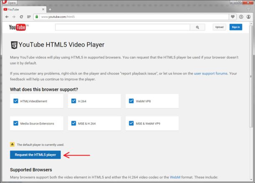The width and height of the screenshot is (255, 183).
Task: Toggle the MSE & WebM VP9 checkbox
Action: tap(131, 123)
